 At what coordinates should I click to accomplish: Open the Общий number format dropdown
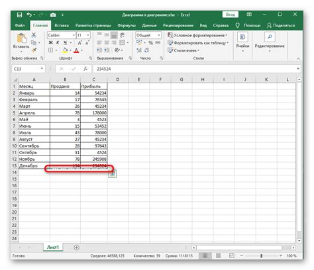pos(159,35)
